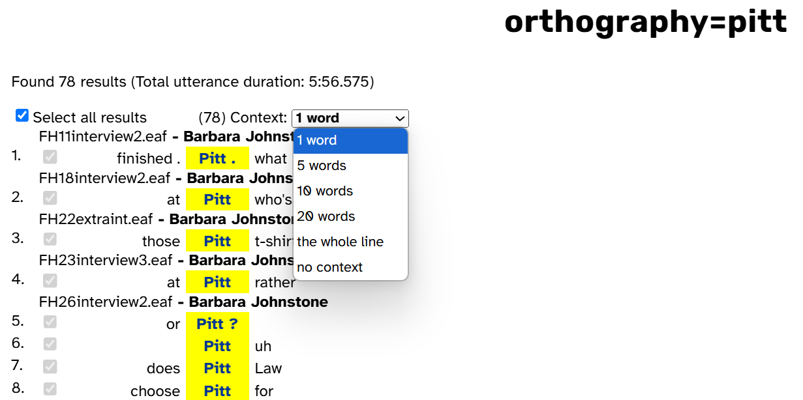Viewport: 803px width, 400px height.
Task: Uncheck the Select all results checkbox
Action: point(22,116)
